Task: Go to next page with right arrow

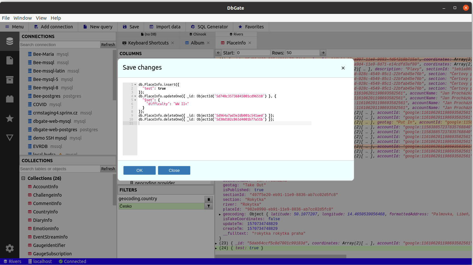Action: coord(323,53)
